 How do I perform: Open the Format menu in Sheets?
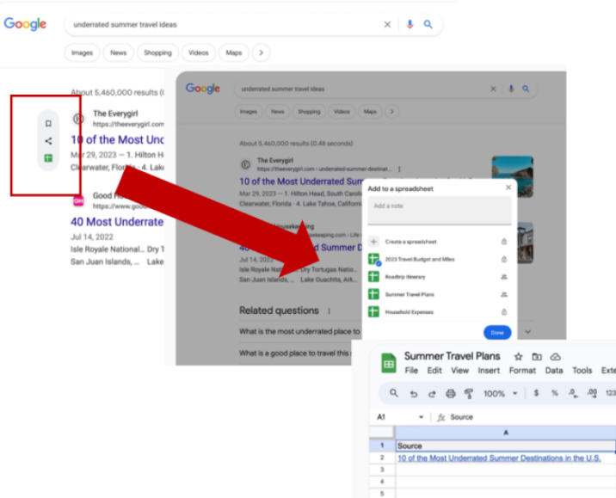522,371
